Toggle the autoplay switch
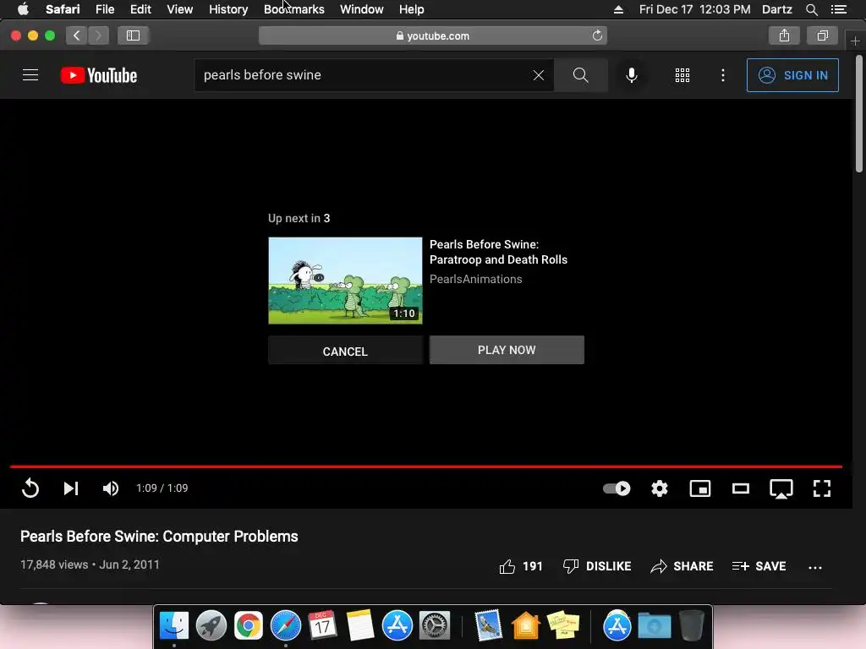The height and width of the screenshot is (649, 866). tap(617, 488)
